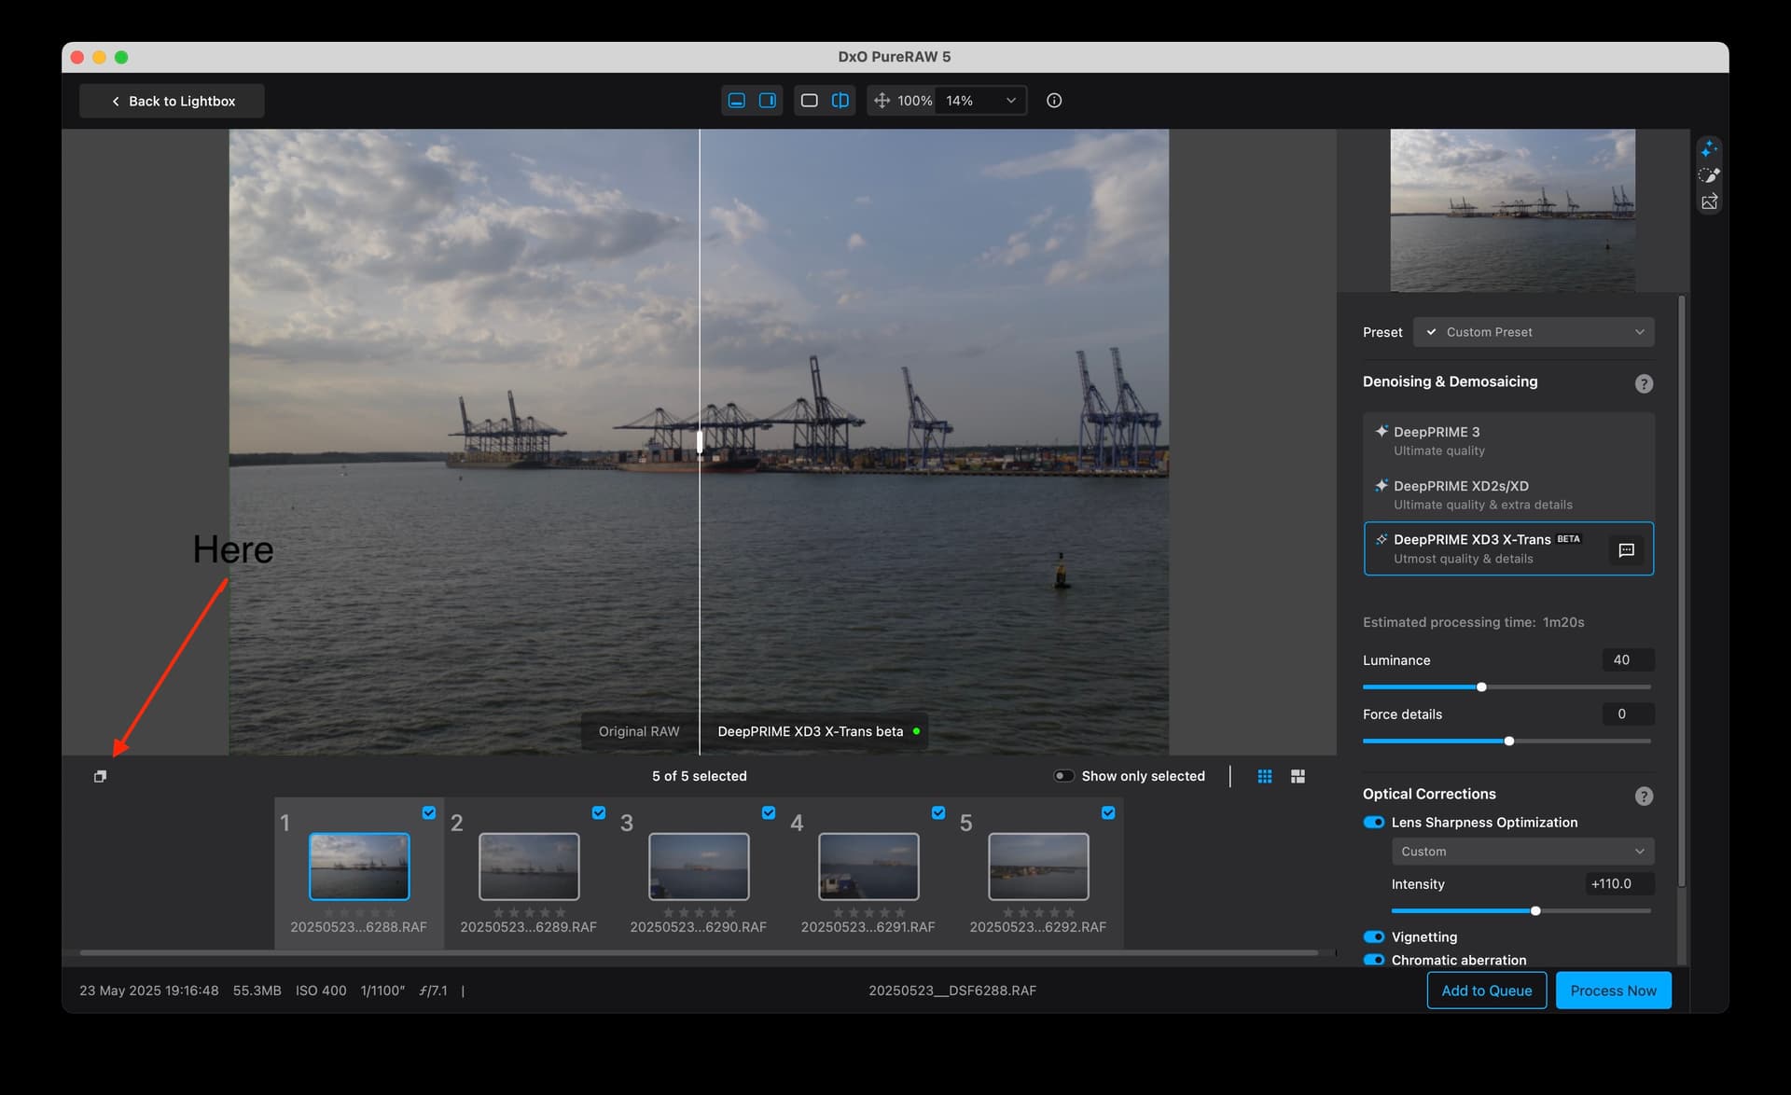This screenshot has height=1095, width=1791.
Task: Click the Process Now button
Action: click(1613, 991)
